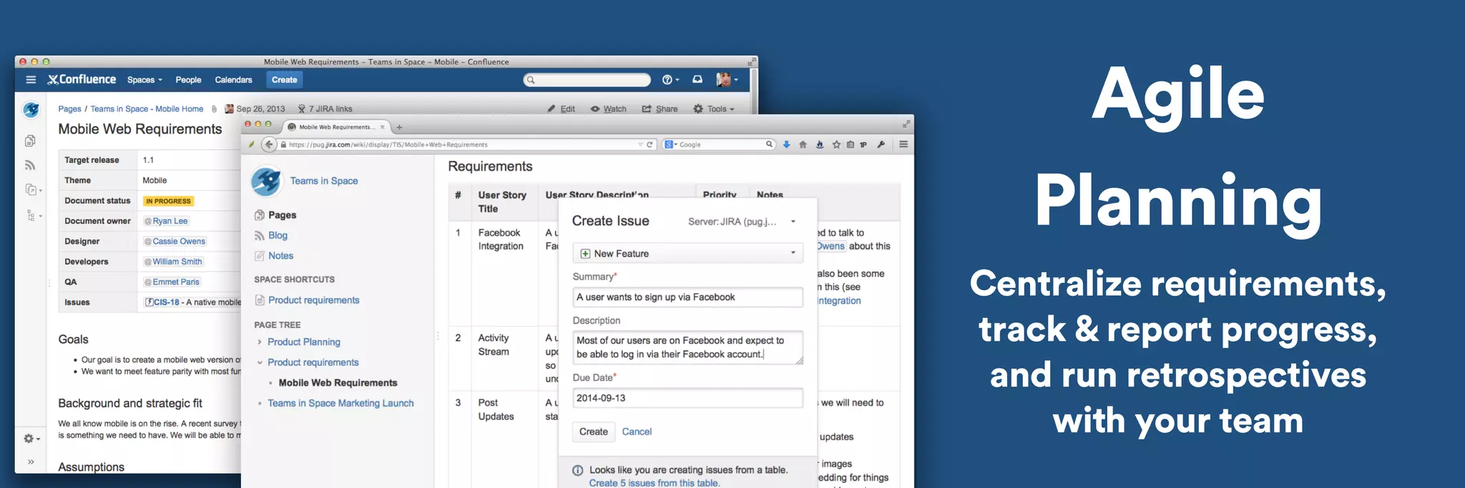Open the Teams in Space sidebar title
The image size is (1465, 488).
[324, 181]
